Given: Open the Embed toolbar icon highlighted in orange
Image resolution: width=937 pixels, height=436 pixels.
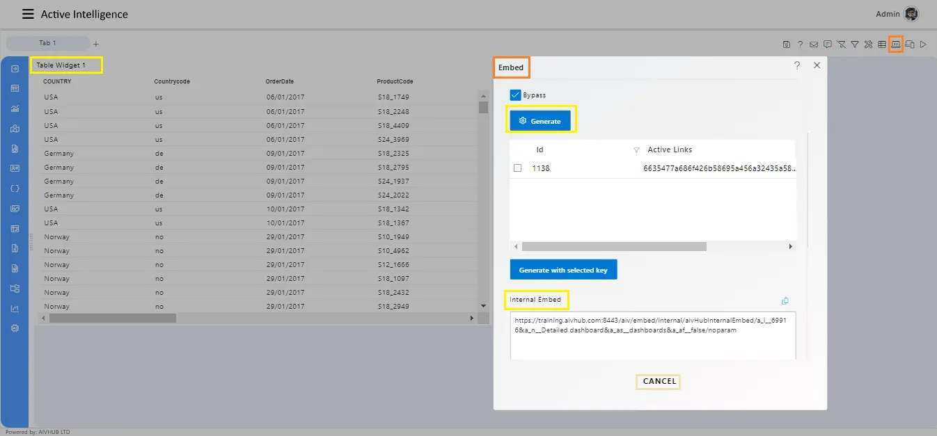Looking at the screenshot, I should click(x=895, y=44).
